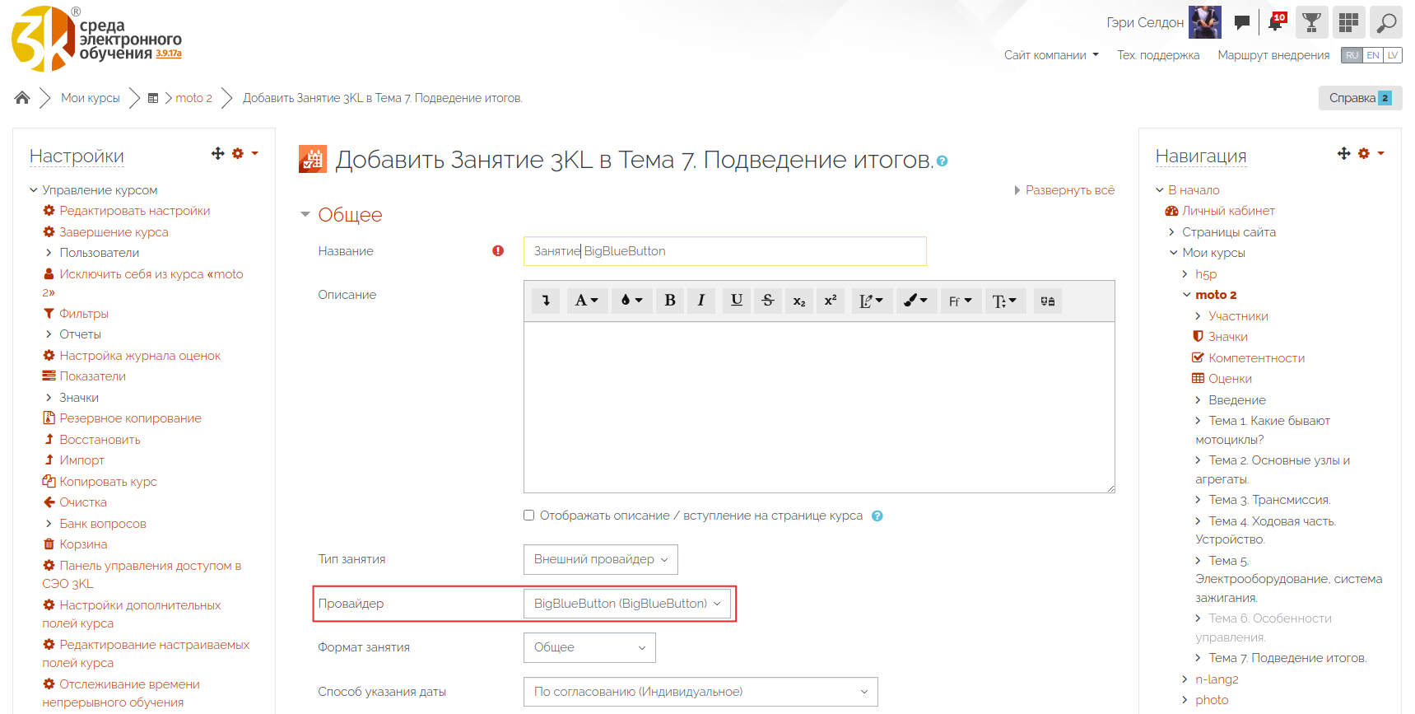Collapse the Общее section

click(305, 215)
